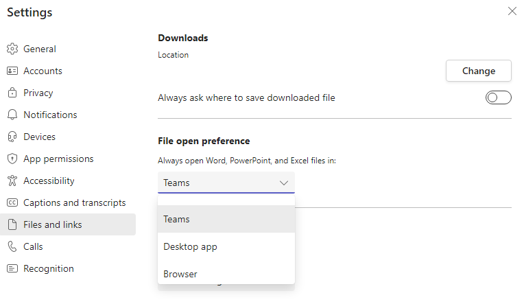Open Recognition settings
This screenshot has height=302, width=524.
point(68,268)
